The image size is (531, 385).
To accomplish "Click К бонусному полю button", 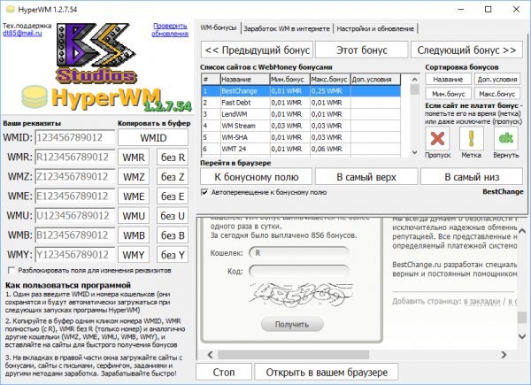I will 257,177.
